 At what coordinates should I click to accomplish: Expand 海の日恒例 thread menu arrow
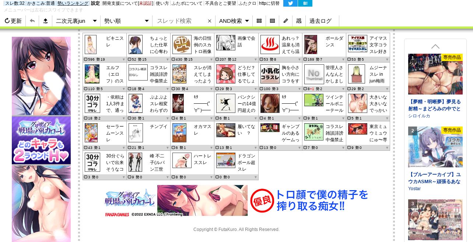tap(211, 60)
